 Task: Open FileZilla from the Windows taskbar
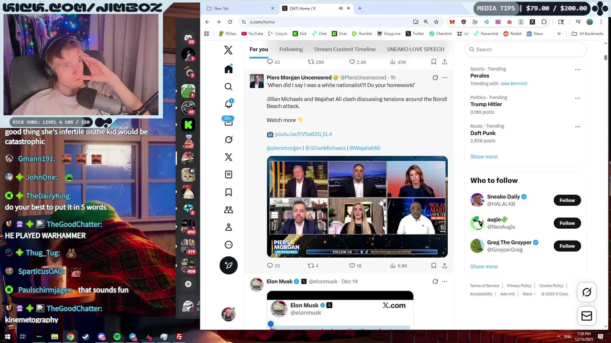[x=179, y=337]
